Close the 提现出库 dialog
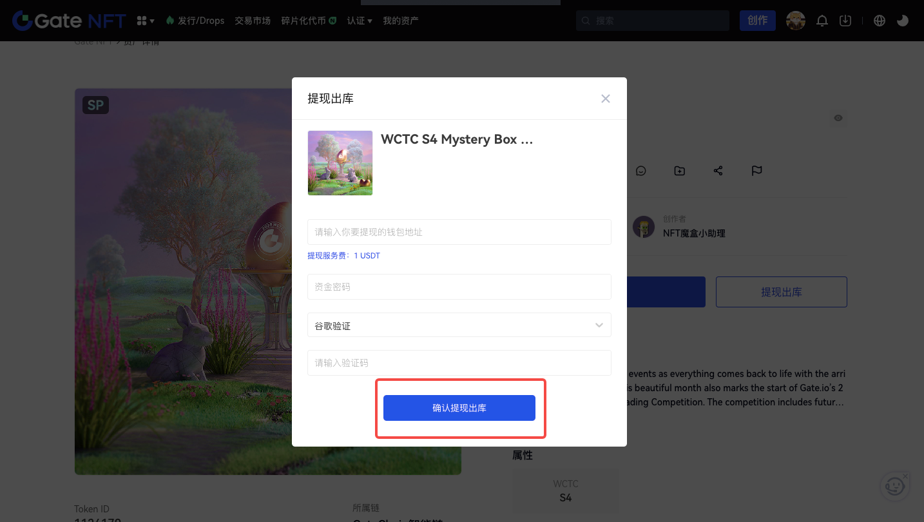 605,99
